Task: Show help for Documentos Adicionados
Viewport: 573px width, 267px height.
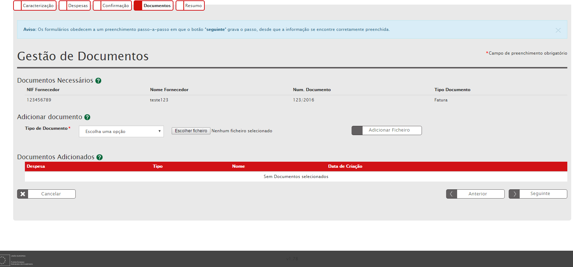Action: [x=100, y=157]
